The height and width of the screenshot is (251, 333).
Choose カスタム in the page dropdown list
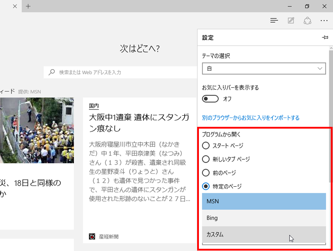point(264,234)
